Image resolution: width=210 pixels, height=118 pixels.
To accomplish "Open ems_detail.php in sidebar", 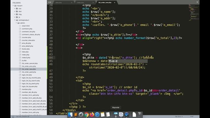I will [x=28, y=46].
